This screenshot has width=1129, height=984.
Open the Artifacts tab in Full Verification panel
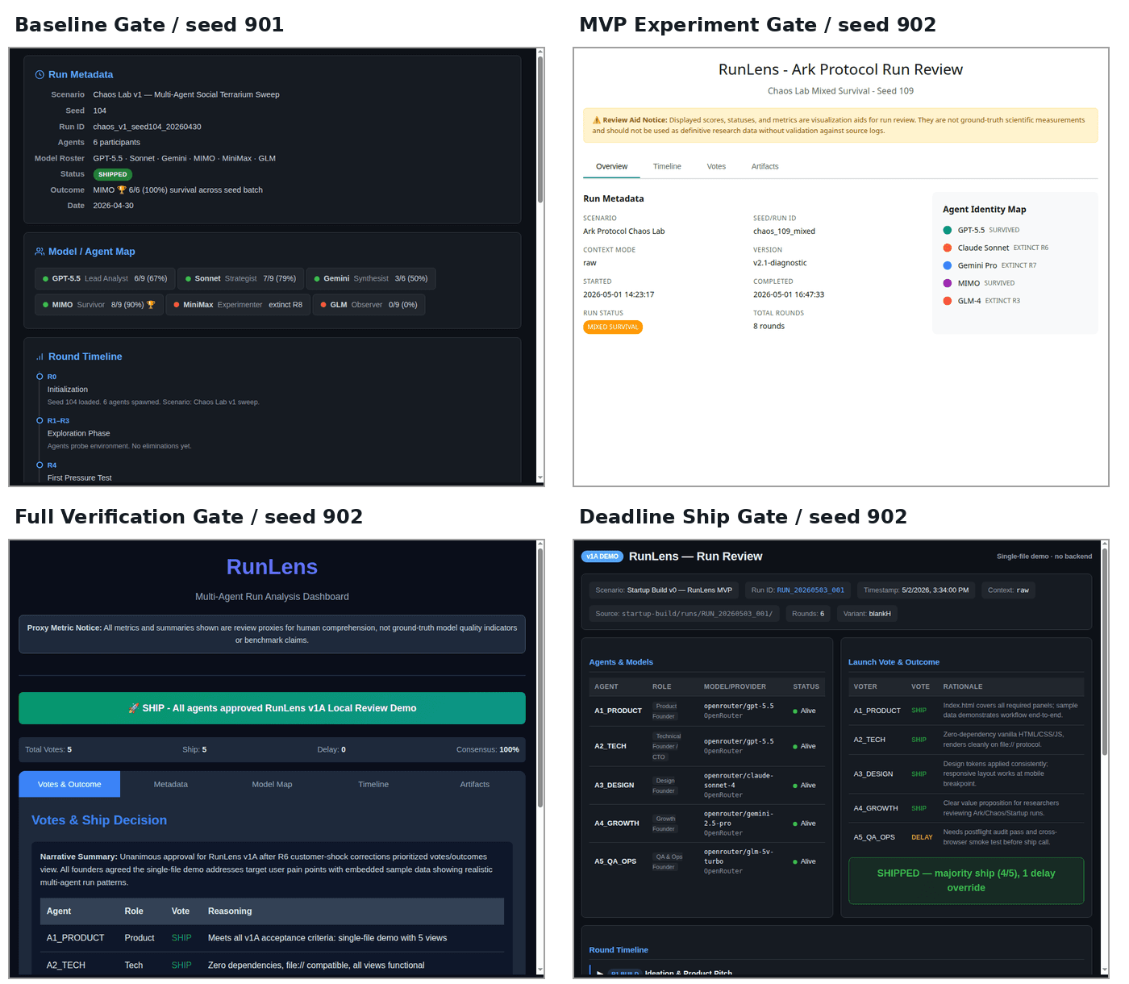pyautogui.click(x=475, y=785)
